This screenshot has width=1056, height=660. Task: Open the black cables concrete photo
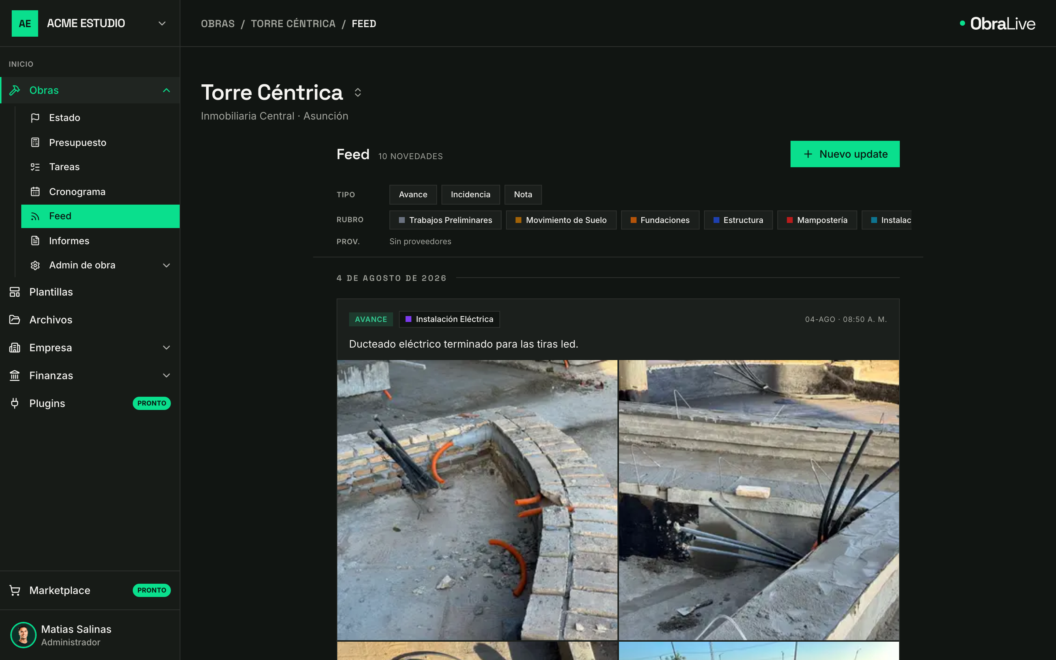[759, 500]
